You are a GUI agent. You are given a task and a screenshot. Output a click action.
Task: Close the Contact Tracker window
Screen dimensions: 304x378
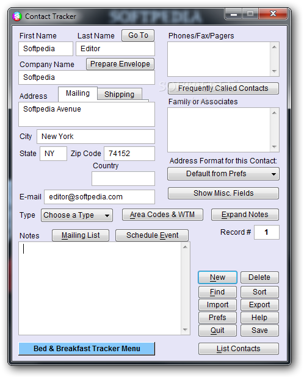point(273,13)
